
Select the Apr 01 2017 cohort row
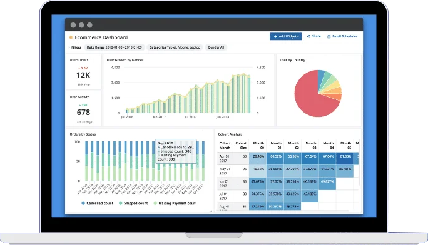pyautogui.click(x=288, y=158)
